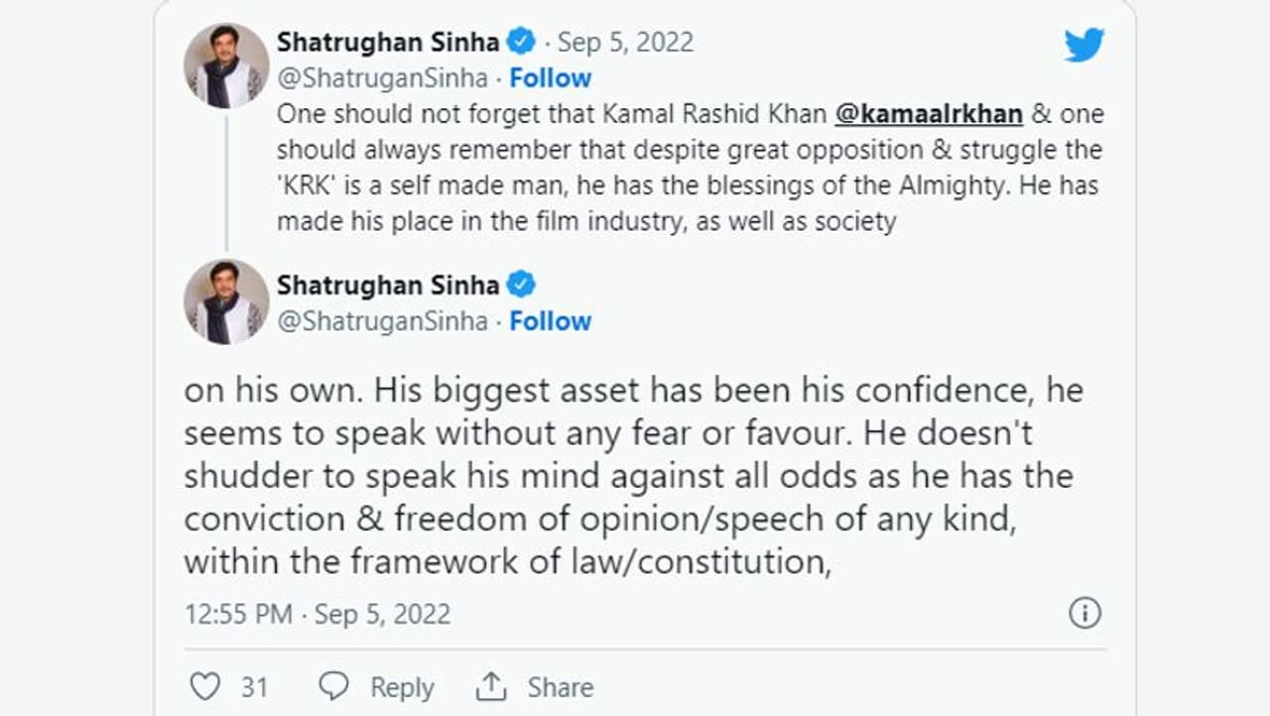
Task: Like the tweet with the heart icon
Action: pyautogui.click(x=203, y=686)
